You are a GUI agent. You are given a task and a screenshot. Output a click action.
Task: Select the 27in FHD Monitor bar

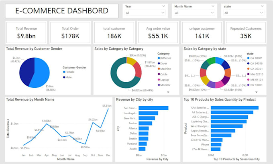coord(216,140)
